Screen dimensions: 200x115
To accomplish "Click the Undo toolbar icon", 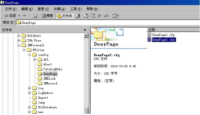I will (x=106, y=16).
